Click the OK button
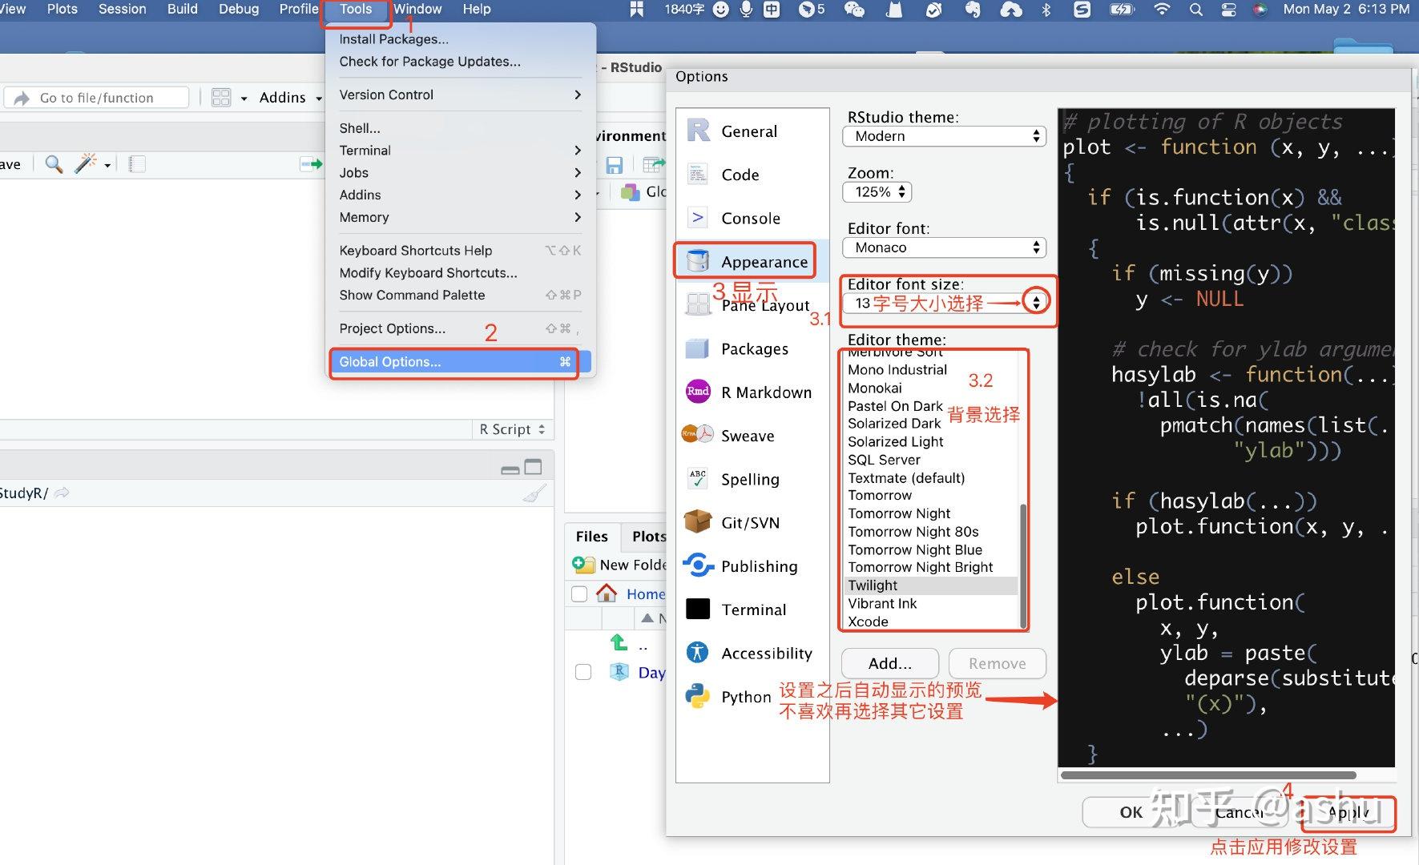Viewport: 1419px width, 865px height. click(1131, 812)
